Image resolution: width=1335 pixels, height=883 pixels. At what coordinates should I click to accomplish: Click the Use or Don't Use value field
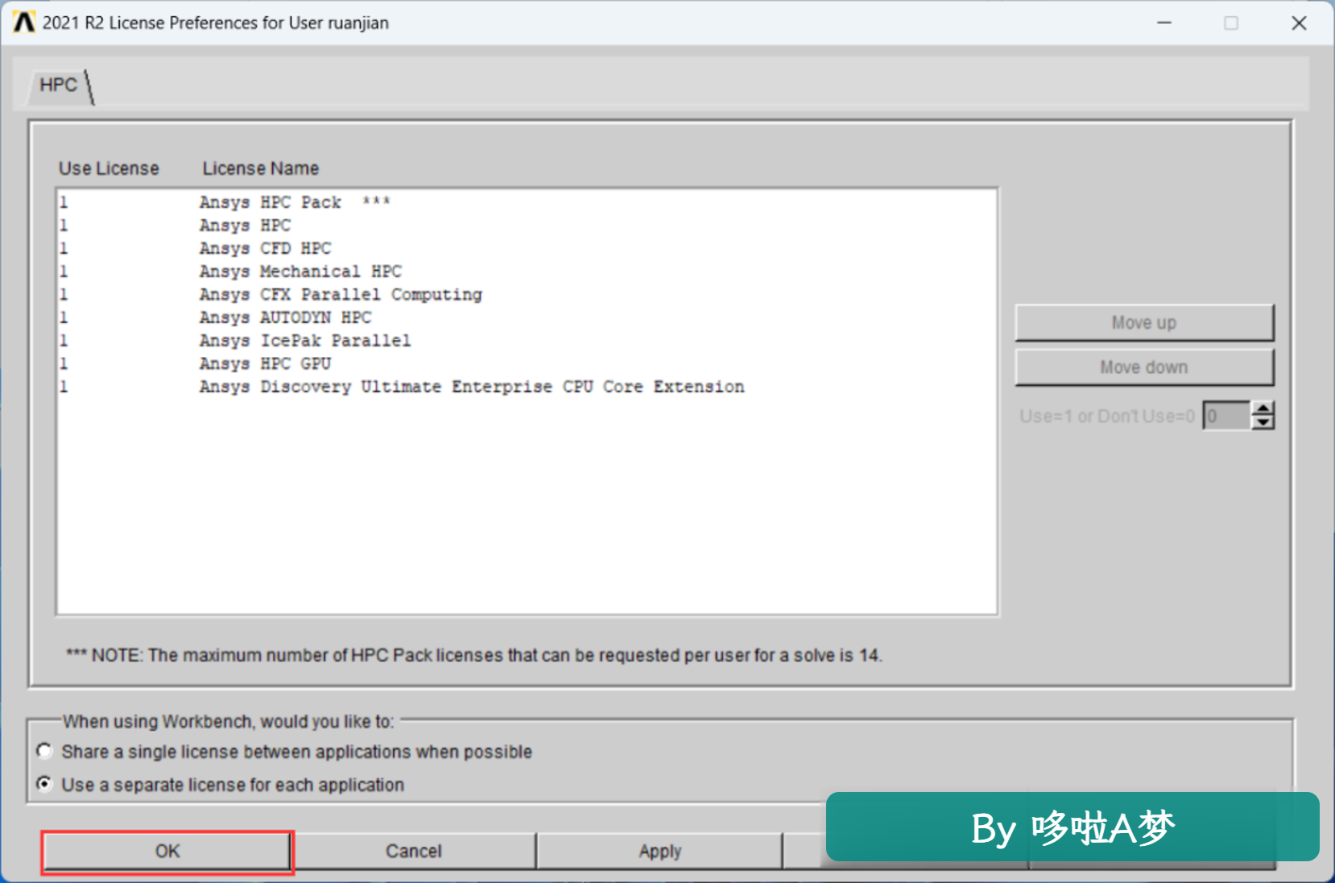coord(1226,417)
